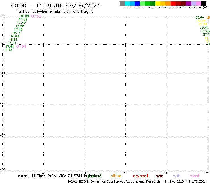Click the wave height value 18.15

17,33
